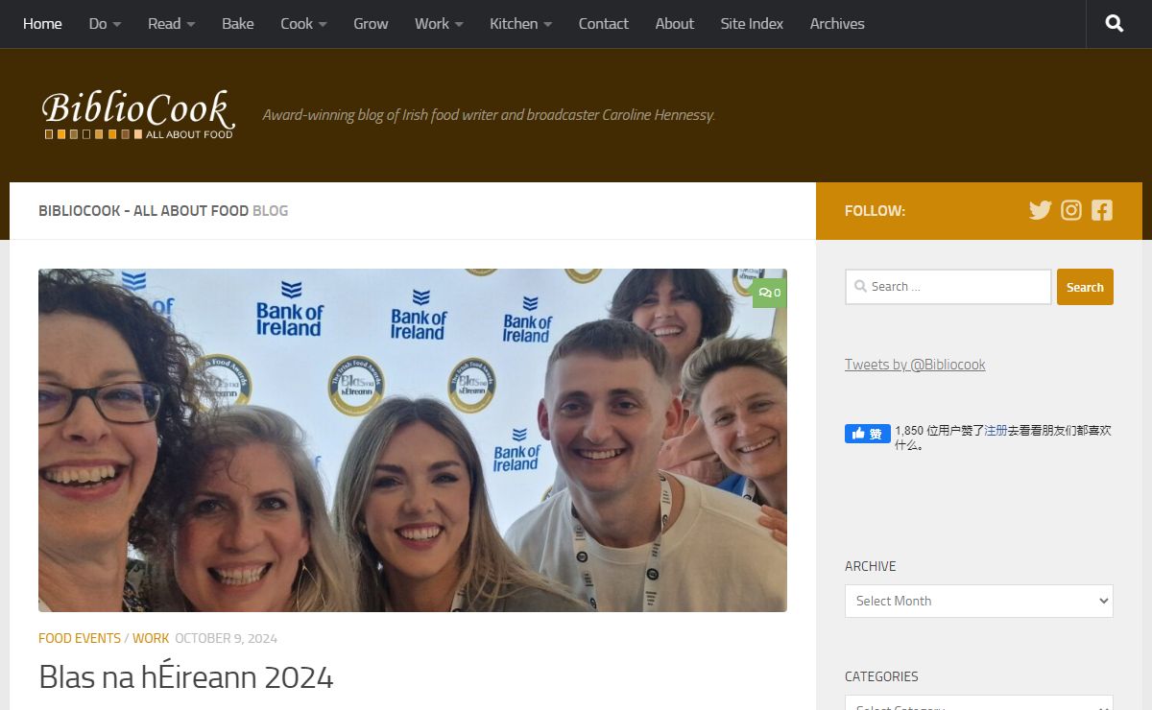The width and height of the screenshot is (1152, 710).
Task: Expand the Cook menu dropdown
Action: (x=303, y=24)
